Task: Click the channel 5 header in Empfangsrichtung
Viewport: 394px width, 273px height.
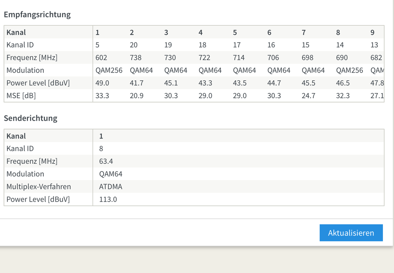Action: point(235,32)
